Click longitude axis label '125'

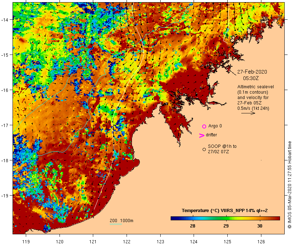[227, 241]
